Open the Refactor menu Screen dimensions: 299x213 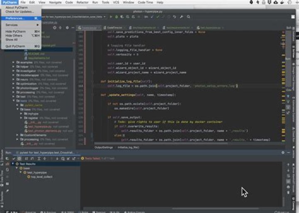click(x=82, y=2)
